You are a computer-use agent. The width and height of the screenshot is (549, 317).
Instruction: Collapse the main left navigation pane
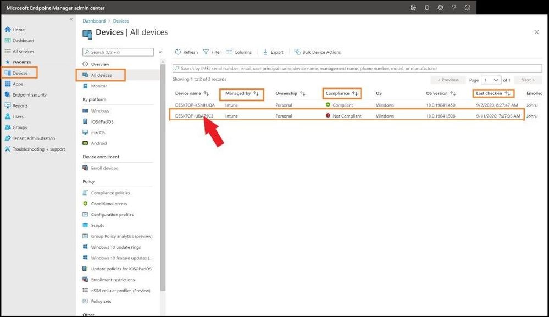[71, 19]
